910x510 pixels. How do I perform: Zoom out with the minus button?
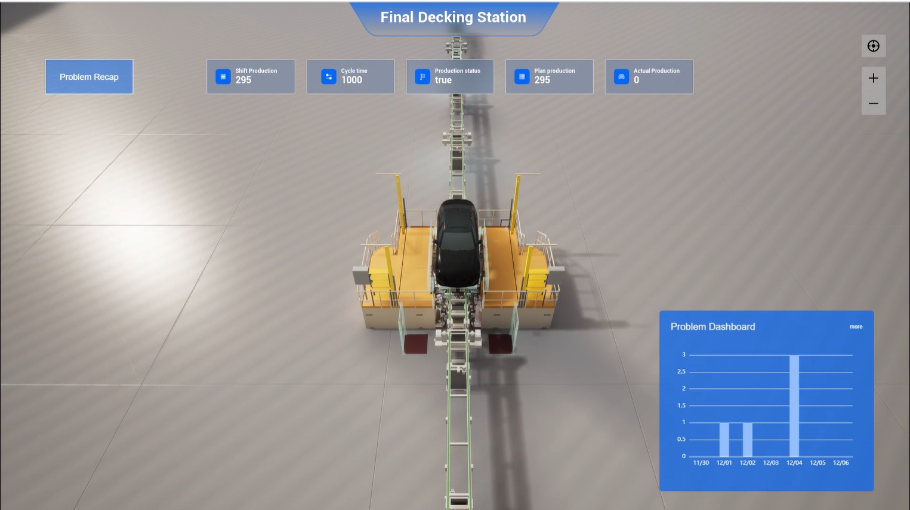(x=874, y=104)
